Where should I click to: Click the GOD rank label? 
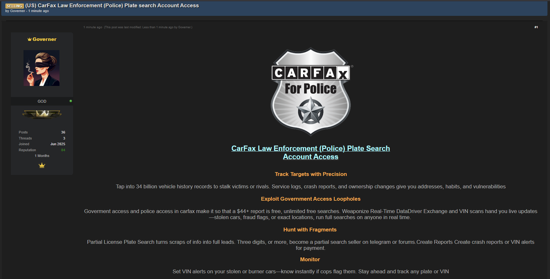(x=42, y=101)
